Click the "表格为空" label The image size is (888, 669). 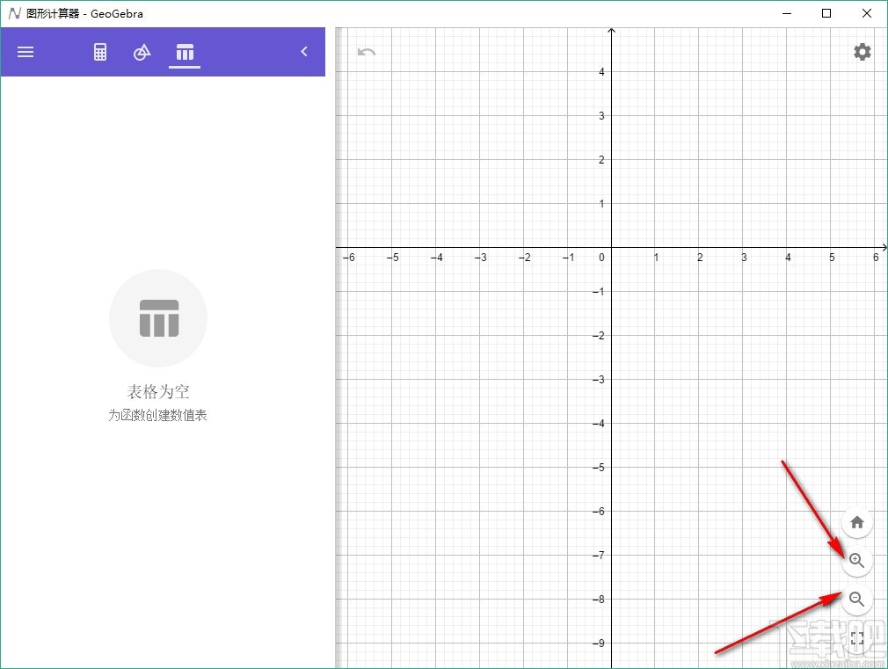tap(157, 392)
